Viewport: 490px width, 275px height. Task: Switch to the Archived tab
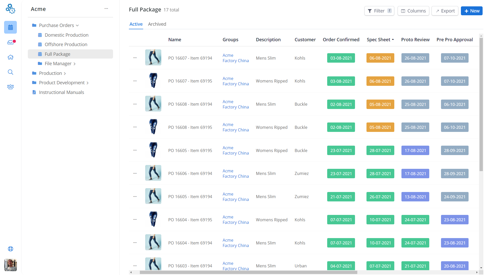click(x=157, y=24)
